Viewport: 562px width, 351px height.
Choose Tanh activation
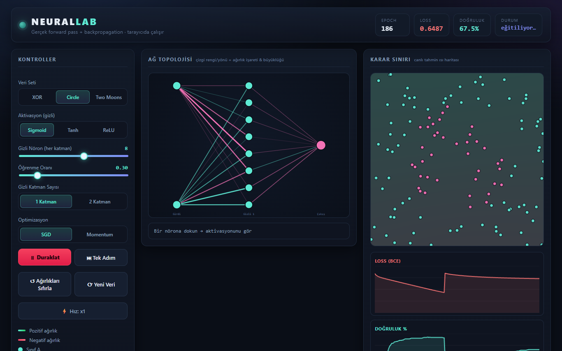pos(73,130)
